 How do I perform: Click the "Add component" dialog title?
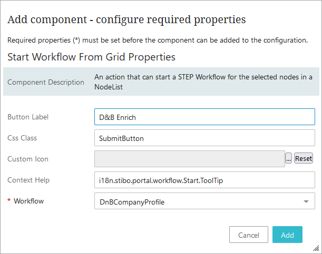click(126, 20)
